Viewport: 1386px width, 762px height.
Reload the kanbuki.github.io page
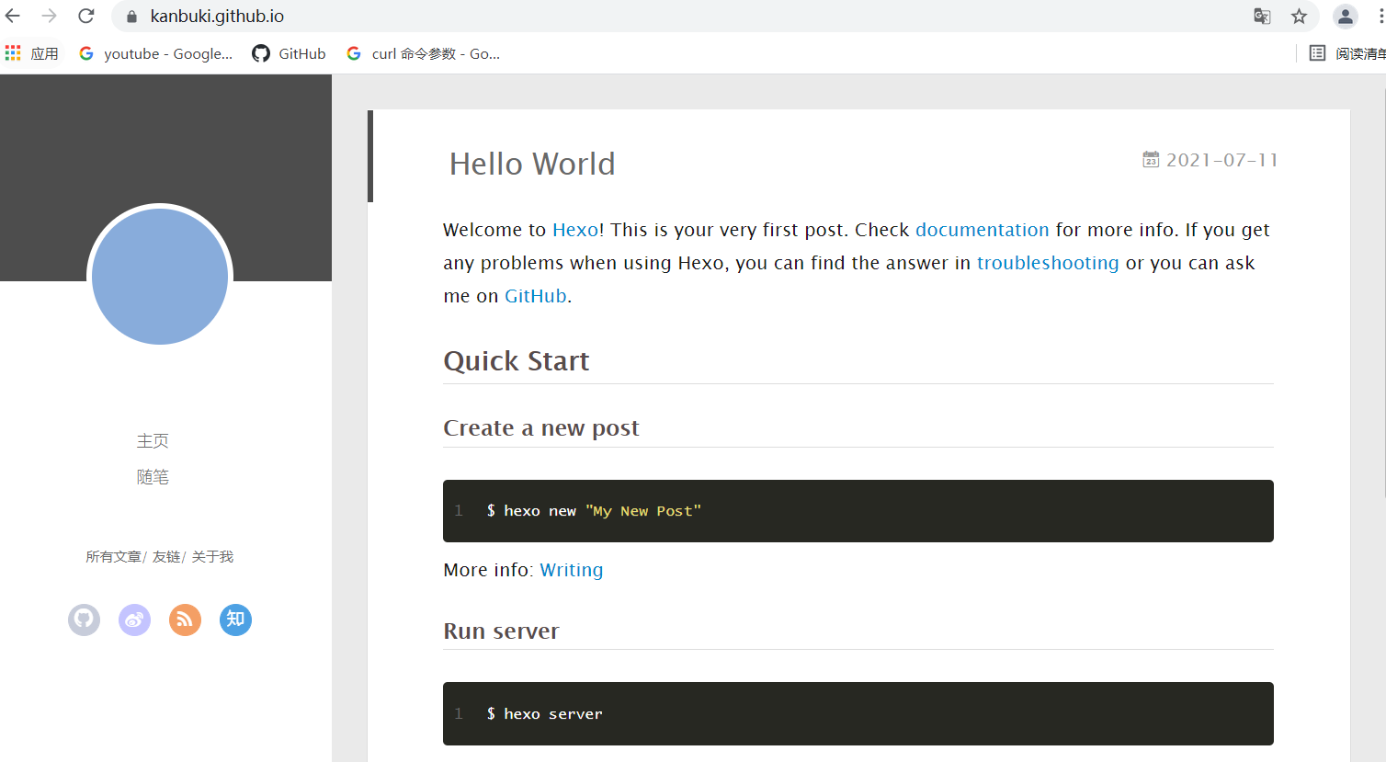click(x=86, y=16)
